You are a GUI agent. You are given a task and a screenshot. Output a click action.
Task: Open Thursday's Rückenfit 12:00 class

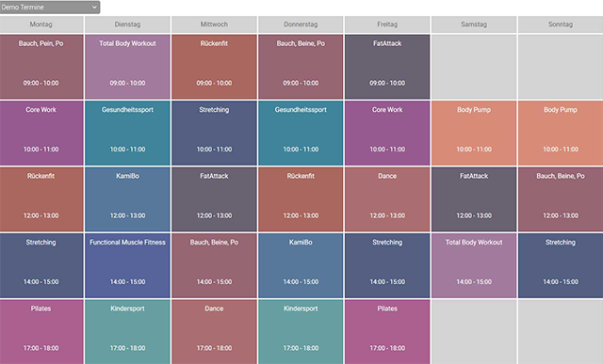click(x=301, y=199)
